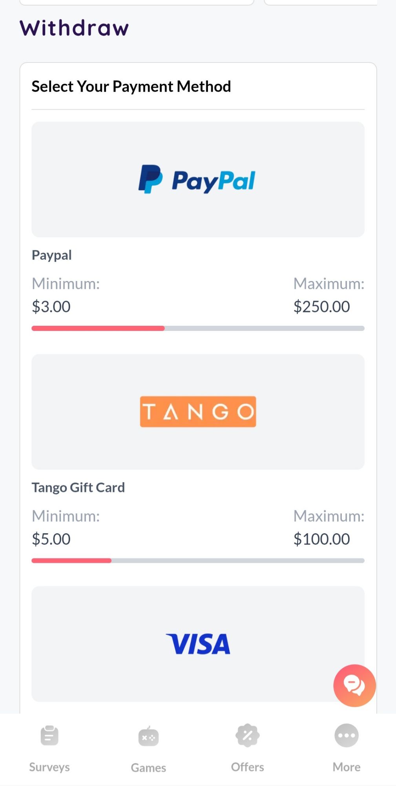The image size is (396, 786).
Task: Click the $250.00 maximum amount for Paypal
Action: click(x=321, y=306)
